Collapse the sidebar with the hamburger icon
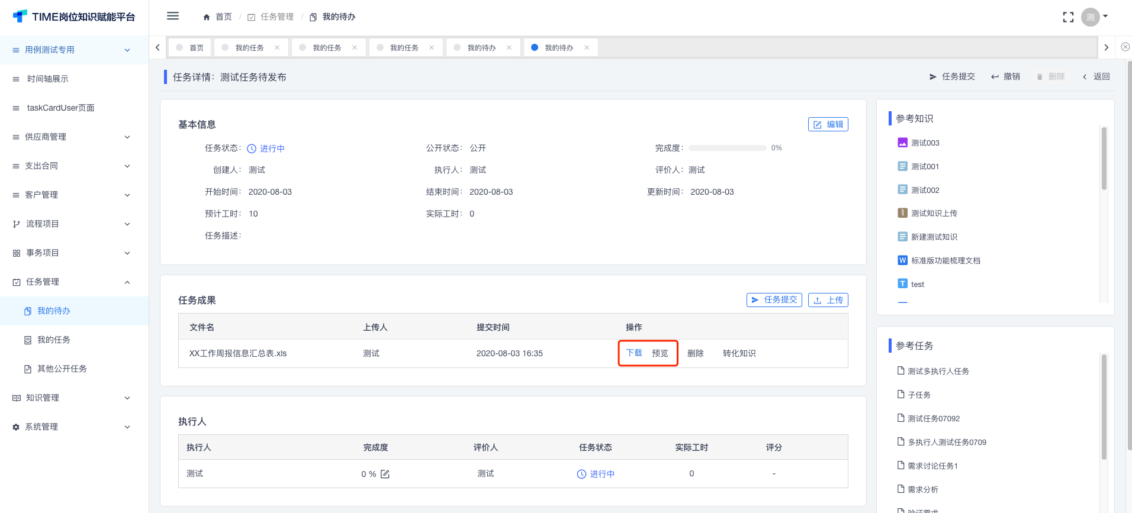This screenshot has height=513, width=1132. pyautogui.click(x=173, y=16)
